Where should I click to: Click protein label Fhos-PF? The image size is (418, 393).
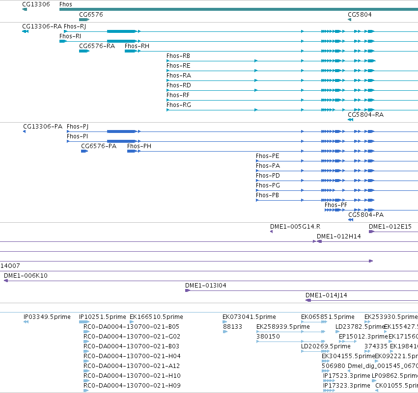click(336, 205)
